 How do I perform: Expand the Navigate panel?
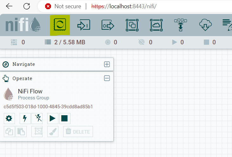pyautogui.click(x=107, y=64)
